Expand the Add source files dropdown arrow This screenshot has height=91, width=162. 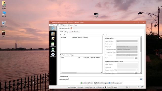point(92,83)
